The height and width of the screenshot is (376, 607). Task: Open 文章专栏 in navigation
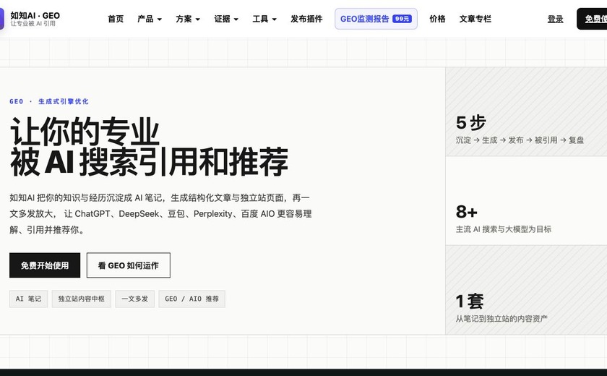click(475, 19)
